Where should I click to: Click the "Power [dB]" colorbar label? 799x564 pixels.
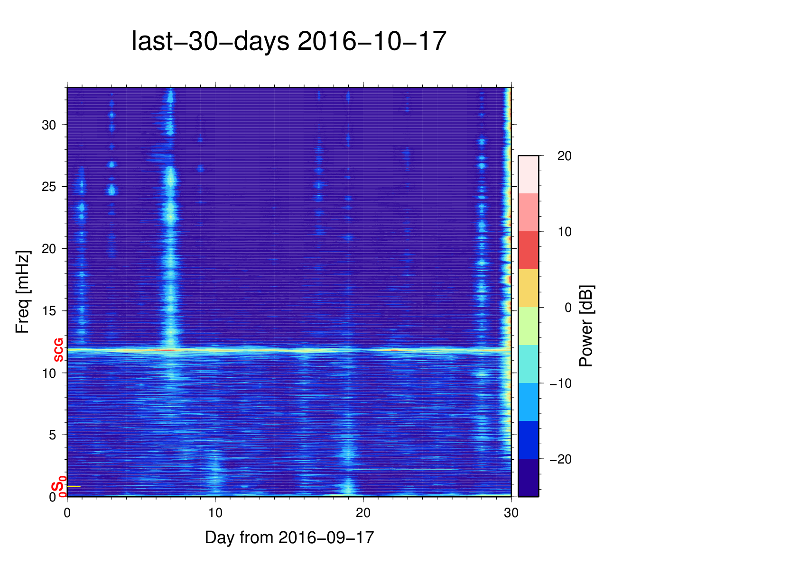(x=586, y=326)
